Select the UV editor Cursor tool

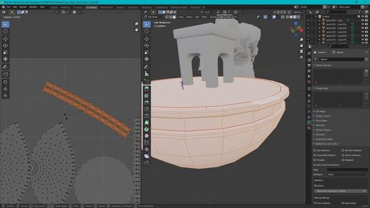pyautogui.click(x=5, y=31)
